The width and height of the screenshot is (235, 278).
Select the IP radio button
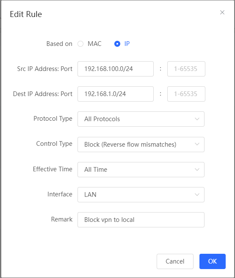pyautogui.click(x=117, y=44)
